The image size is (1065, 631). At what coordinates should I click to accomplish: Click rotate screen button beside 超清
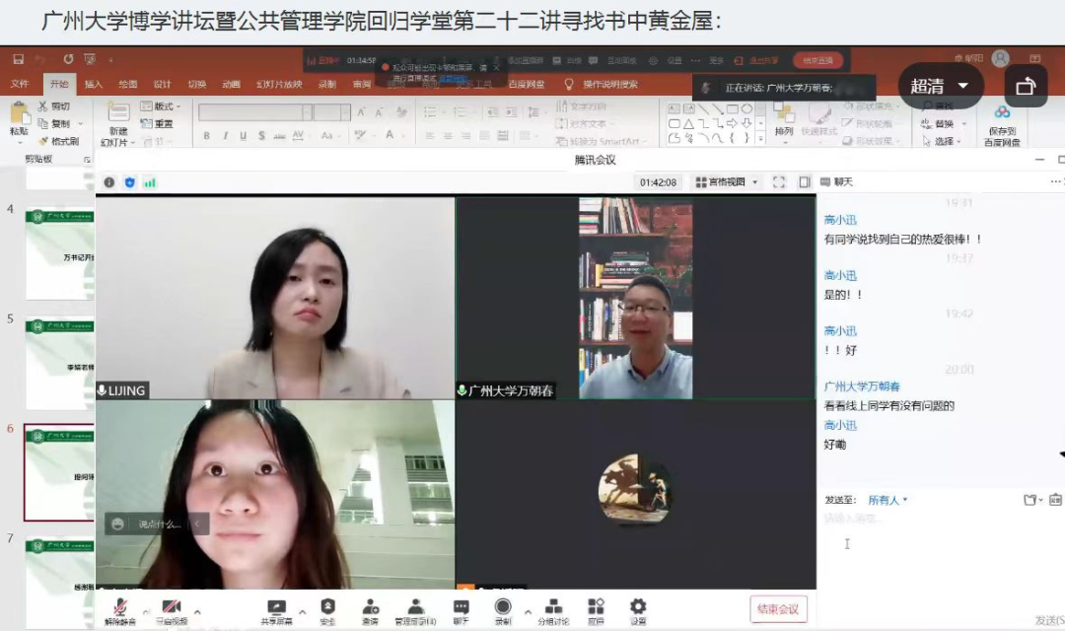point(1026,86)
